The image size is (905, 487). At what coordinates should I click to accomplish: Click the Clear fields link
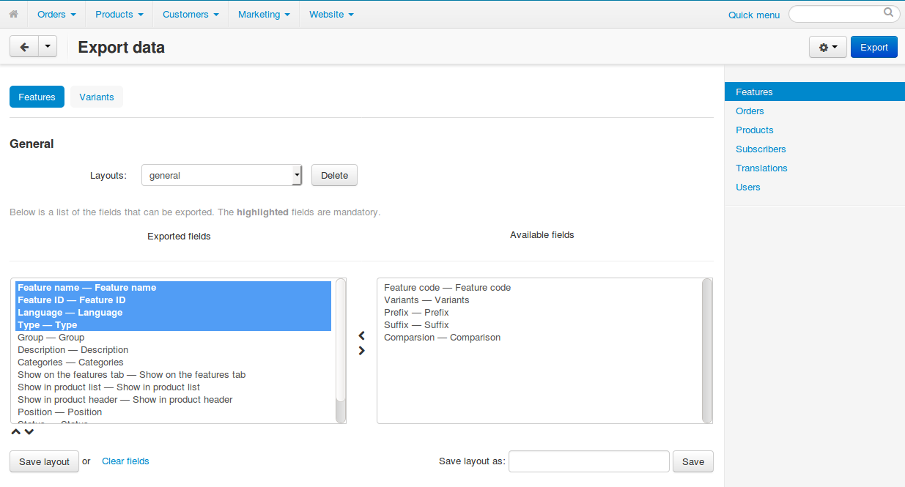click(x=125, y=461)
